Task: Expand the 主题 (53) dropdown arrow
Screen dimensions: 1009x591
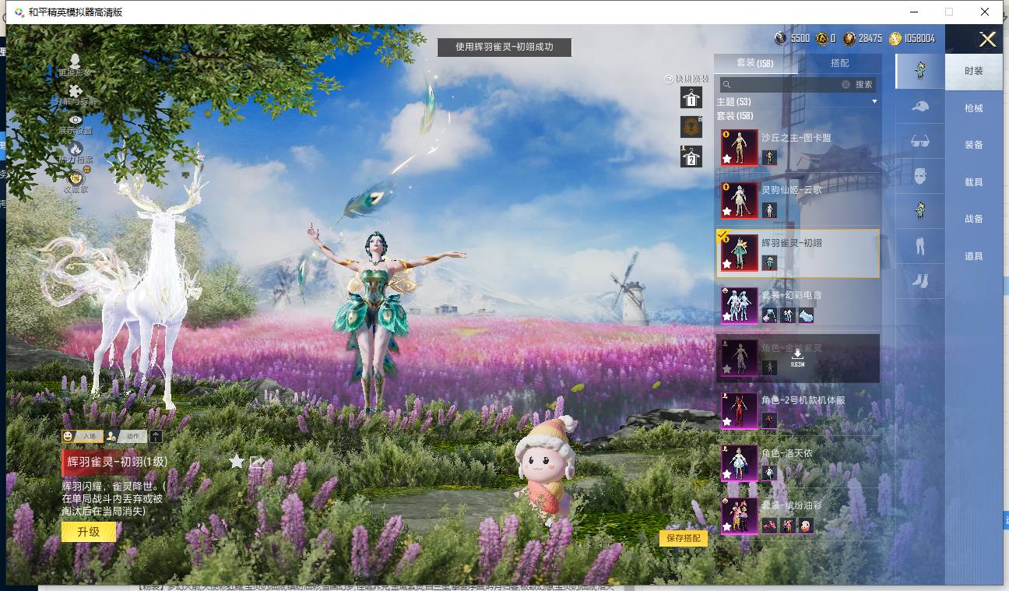Action: pos(874,102)
